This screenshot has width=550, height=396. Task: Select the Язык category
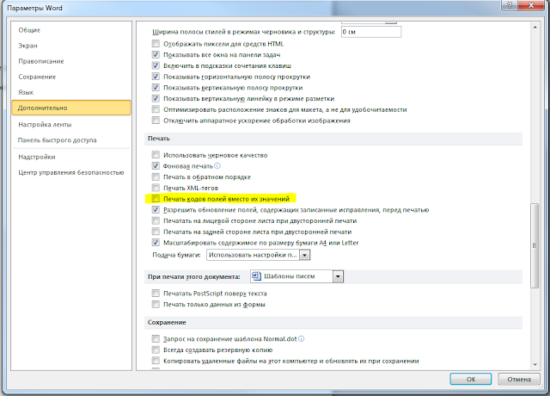[x=71, y=92]
